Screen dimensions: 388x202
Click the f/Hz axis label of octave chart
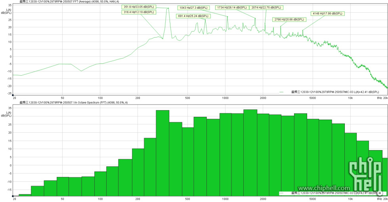[x=379, y=199]
